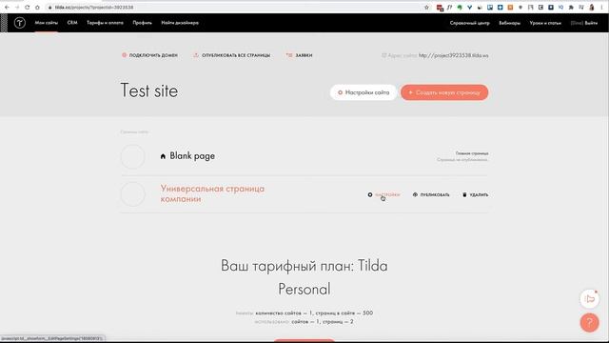Viewport: 609px width, 343px height.
Task: Open Найти дизайнера in top navigation
Action: (180, 23)
